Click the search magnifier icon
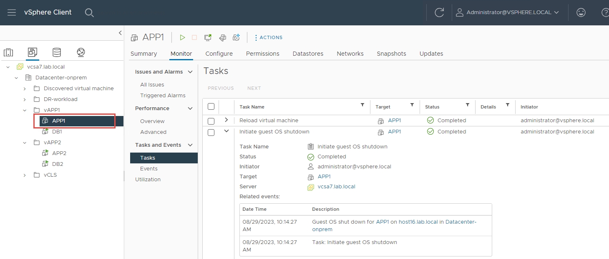The image size is (609, 259). pyautogui.click(x=89, y=12)
